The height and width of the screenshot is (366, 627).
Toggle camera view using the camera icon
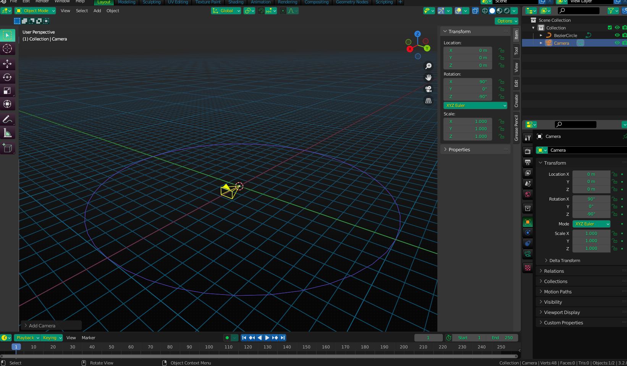click(x=428, y=89)
